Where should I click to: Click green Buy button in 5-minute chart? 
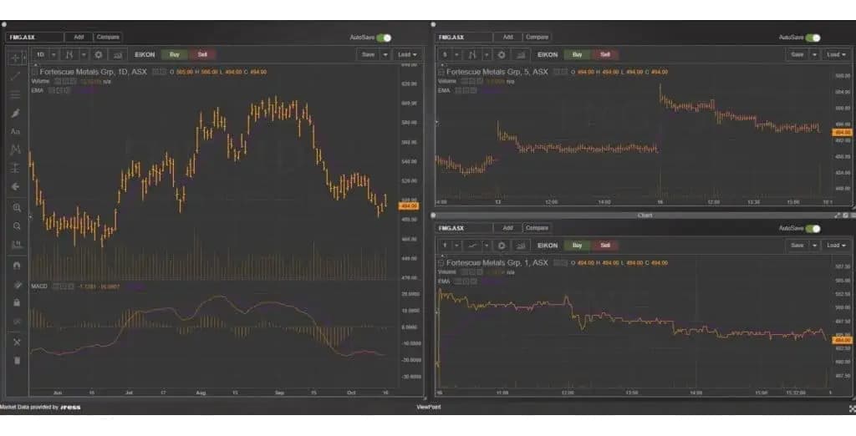click(577, 54)
